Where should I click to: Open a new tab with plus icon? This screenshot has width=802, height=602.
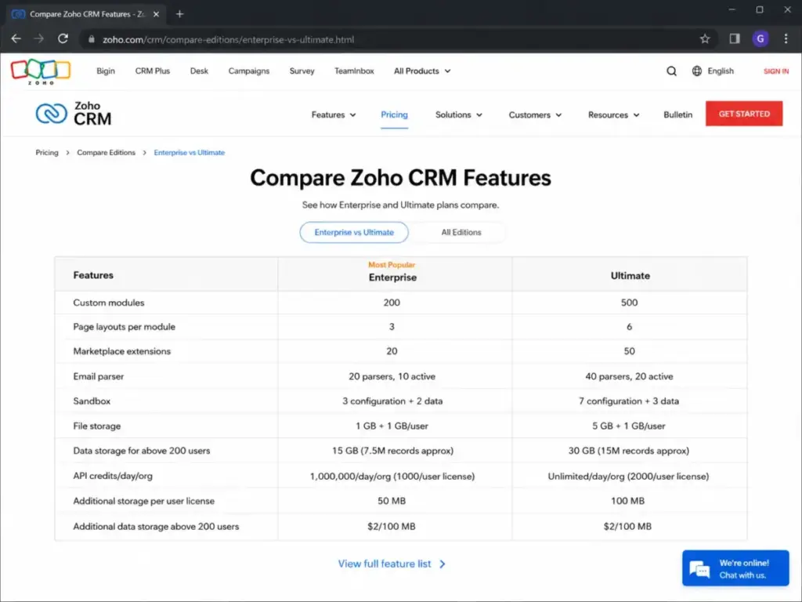coord(179,14)
